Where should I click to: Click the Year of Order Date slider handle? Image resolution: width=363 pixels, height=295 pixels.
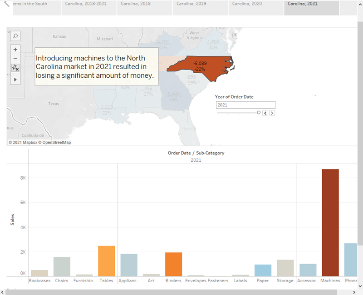(x=259, y=112)
